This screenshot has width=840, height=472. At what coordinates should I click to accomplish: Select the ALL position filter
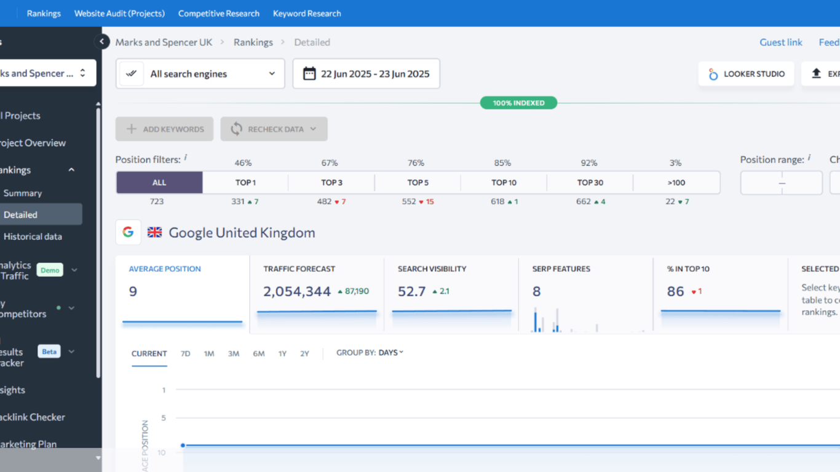coord(159,183)
